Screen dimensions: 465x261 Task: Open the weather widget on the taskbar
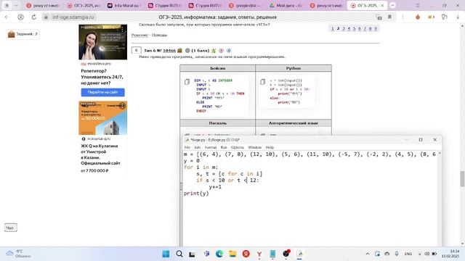[x=18, y=254]
